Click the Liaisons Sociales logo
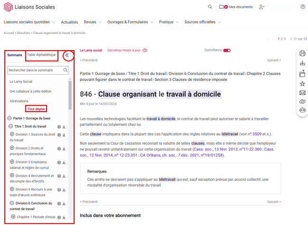 [29, 7]
